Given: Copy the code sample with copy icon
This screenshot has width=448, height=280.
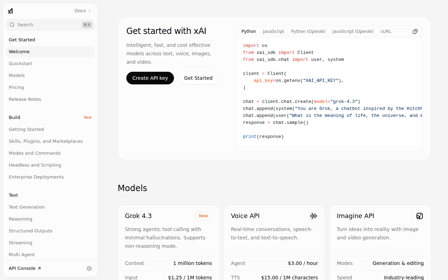Looking at the screenshot, I should (x=415, y=31).
